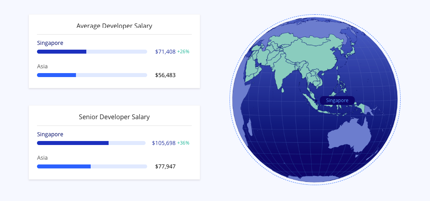The width and height of the screenshot is (430, 201).
Task: Click the $71,408 salary figure
Action: (165, 52)
